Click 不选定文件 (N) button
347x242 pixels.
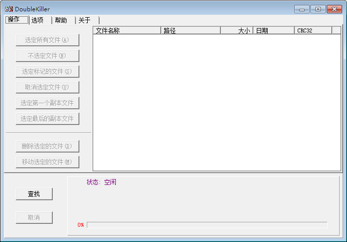click(x=47, y=56)
